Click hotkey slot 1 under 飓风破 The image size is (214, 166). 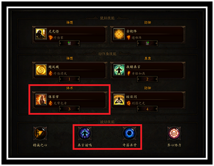[69, 79]
